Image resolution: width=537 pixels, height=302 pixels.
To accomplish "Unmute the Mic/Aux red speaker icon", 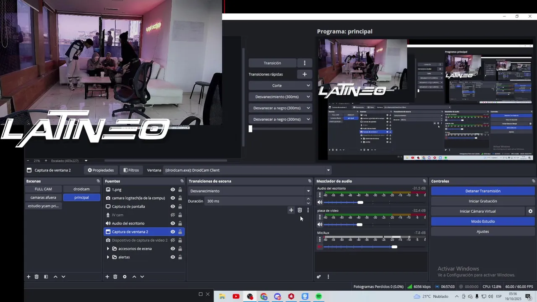I will (320, 247).
